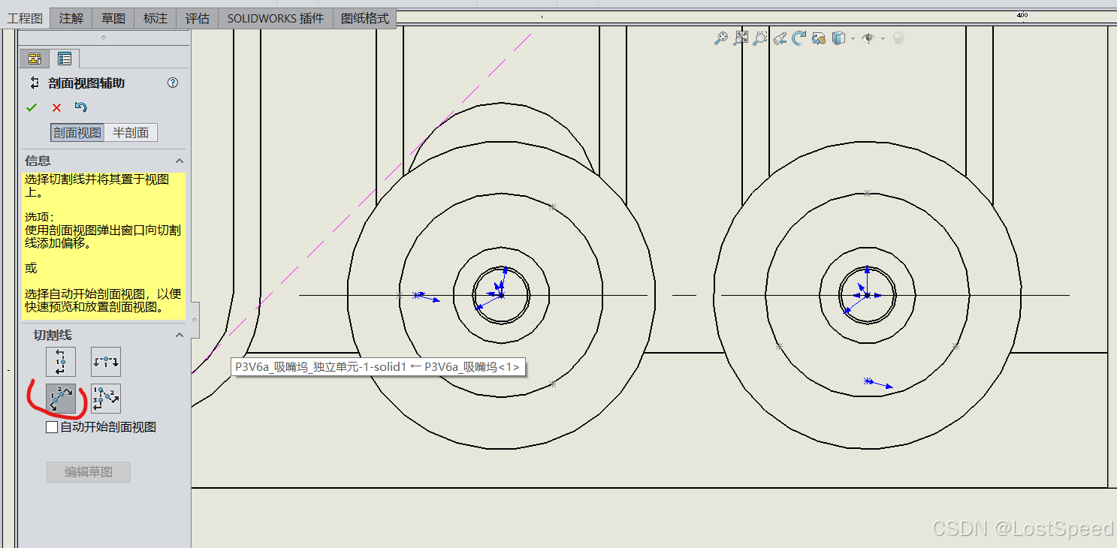
Task: Open the 评估 ribbon tab
Action: (x=198, y=18)
